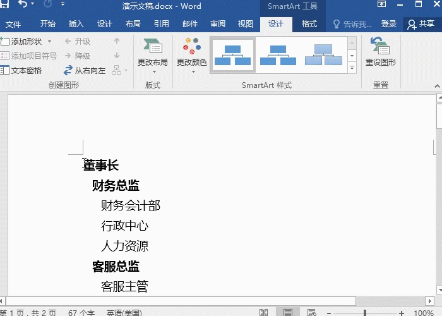
Task: Click previous row arrow in SmartArt styles gallery
Action: (352, 43)
